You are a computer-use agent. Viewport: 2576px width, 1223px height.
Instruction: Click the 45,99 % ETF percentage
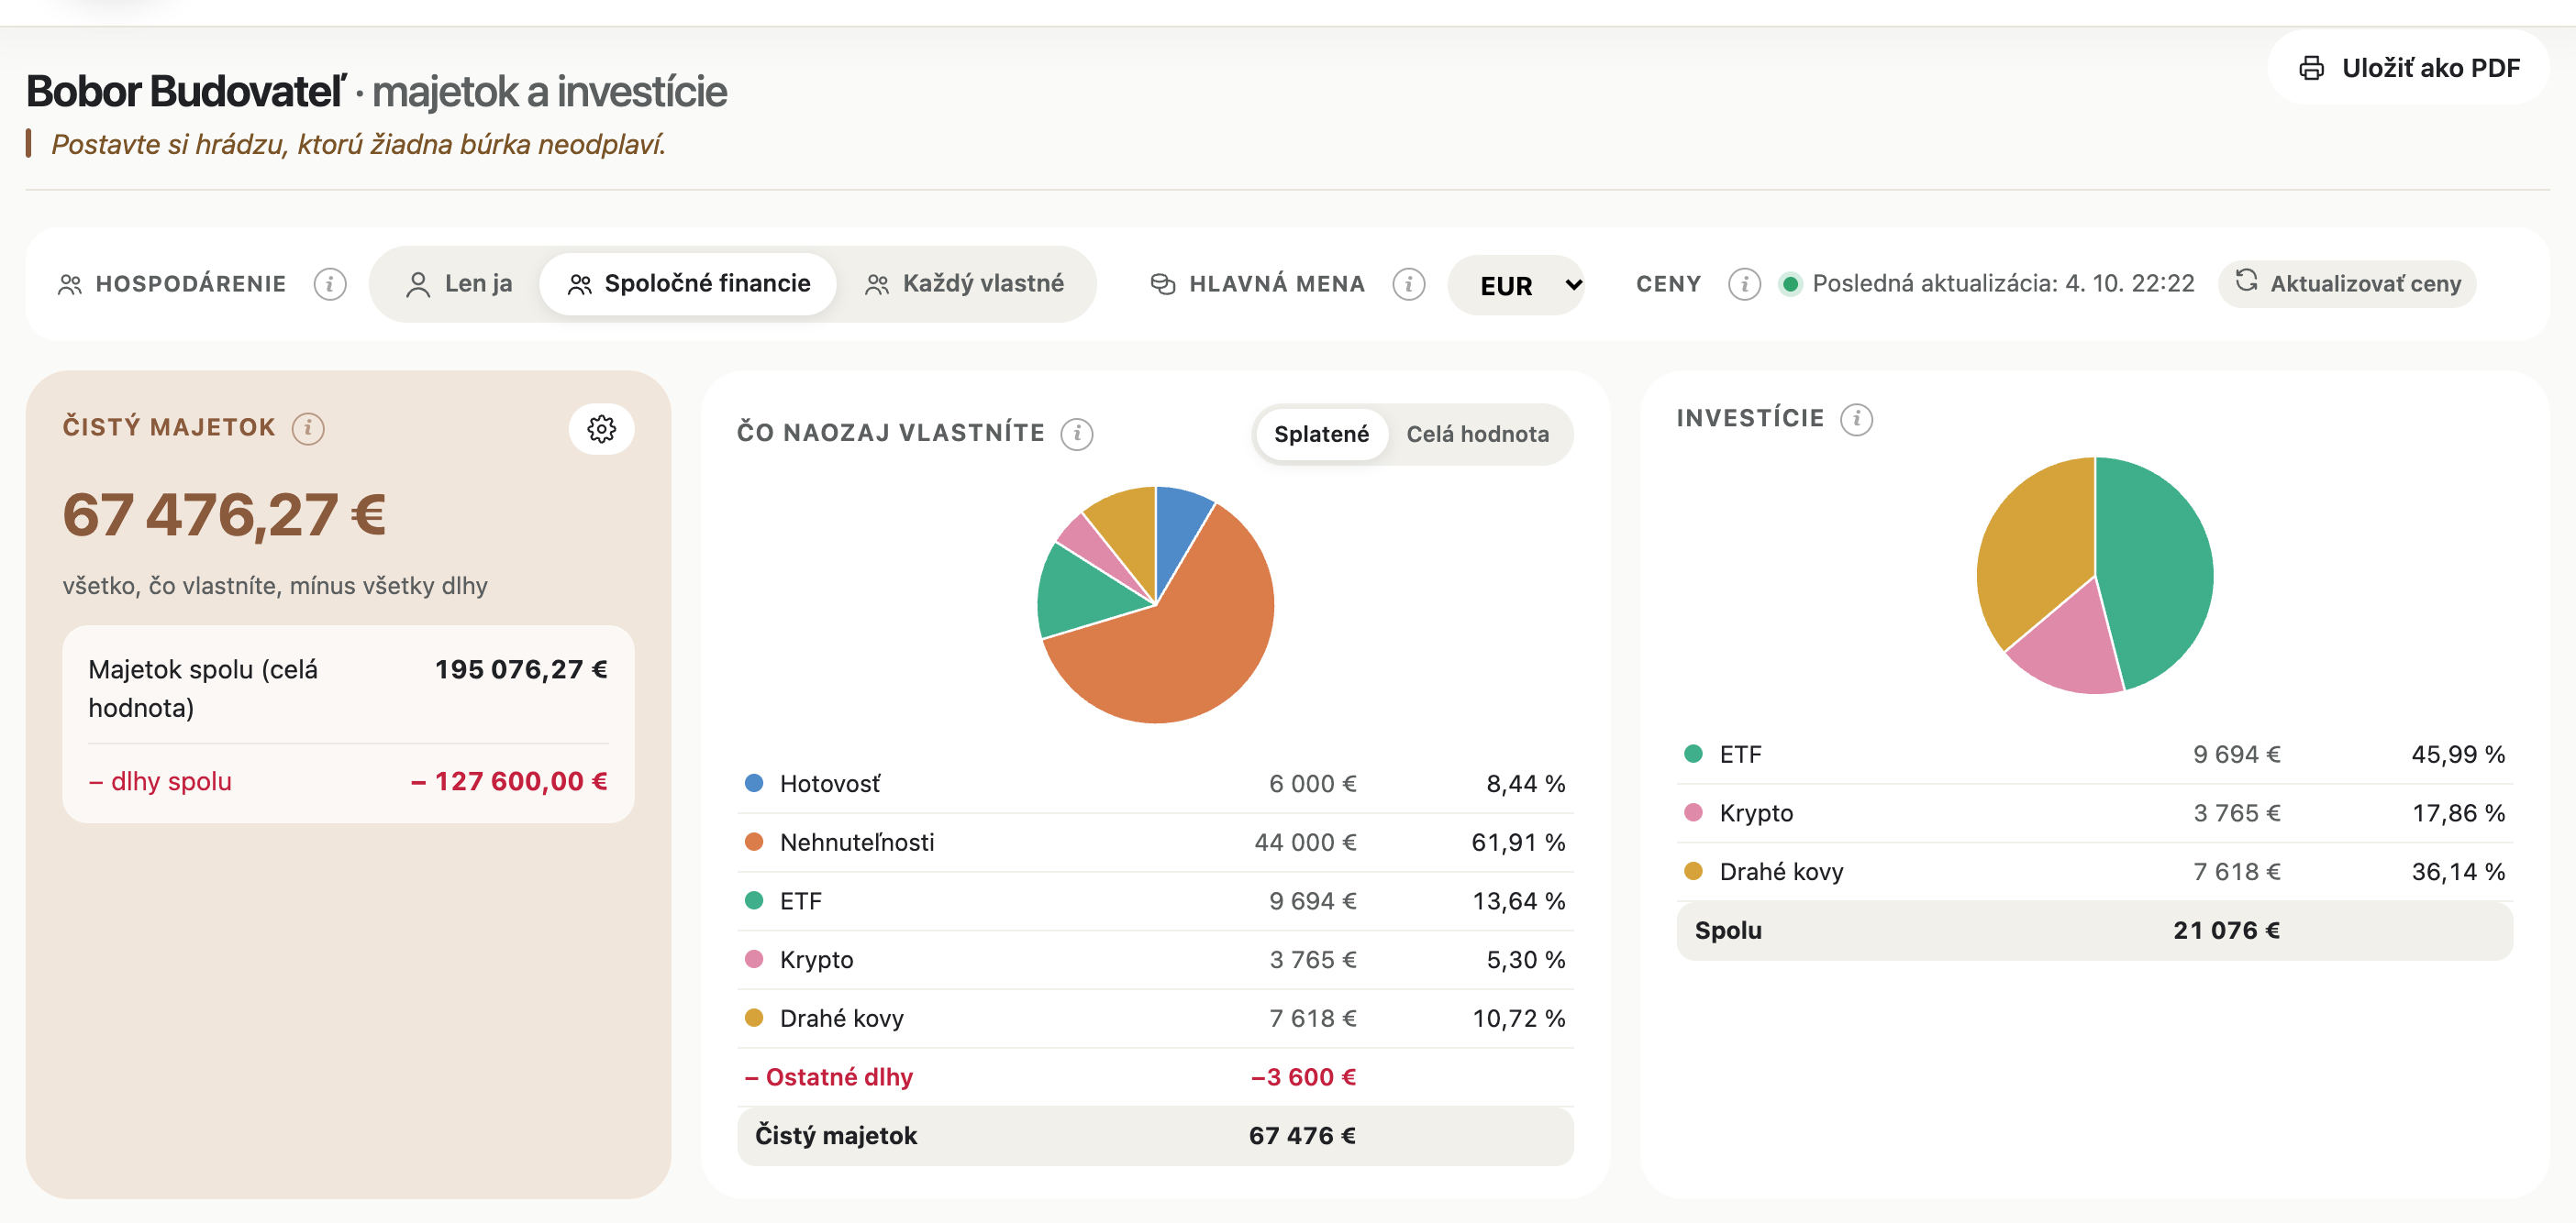point(2458,755)
